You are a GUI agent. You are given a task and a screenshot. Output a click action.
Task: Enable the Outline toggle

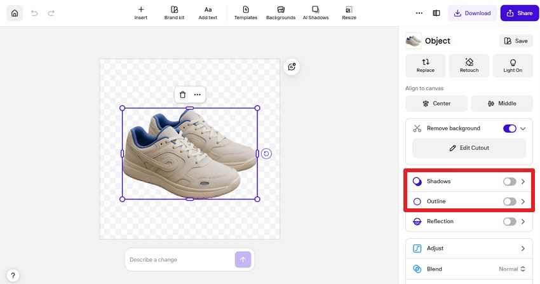[510, 201]
